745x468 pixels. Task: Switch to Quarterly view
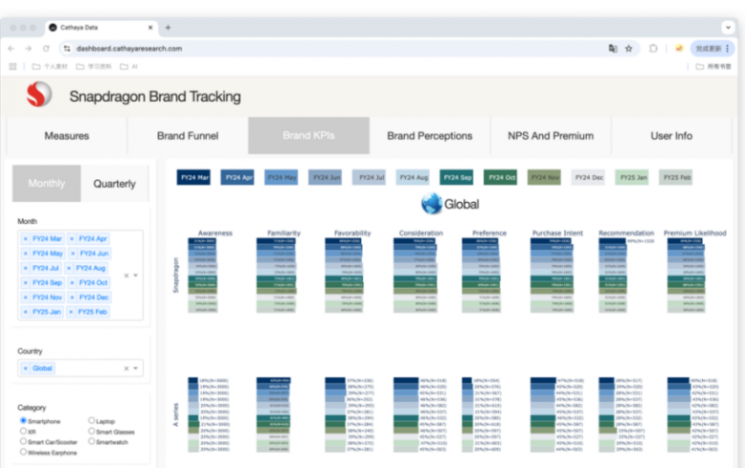[x=114, y=183]
